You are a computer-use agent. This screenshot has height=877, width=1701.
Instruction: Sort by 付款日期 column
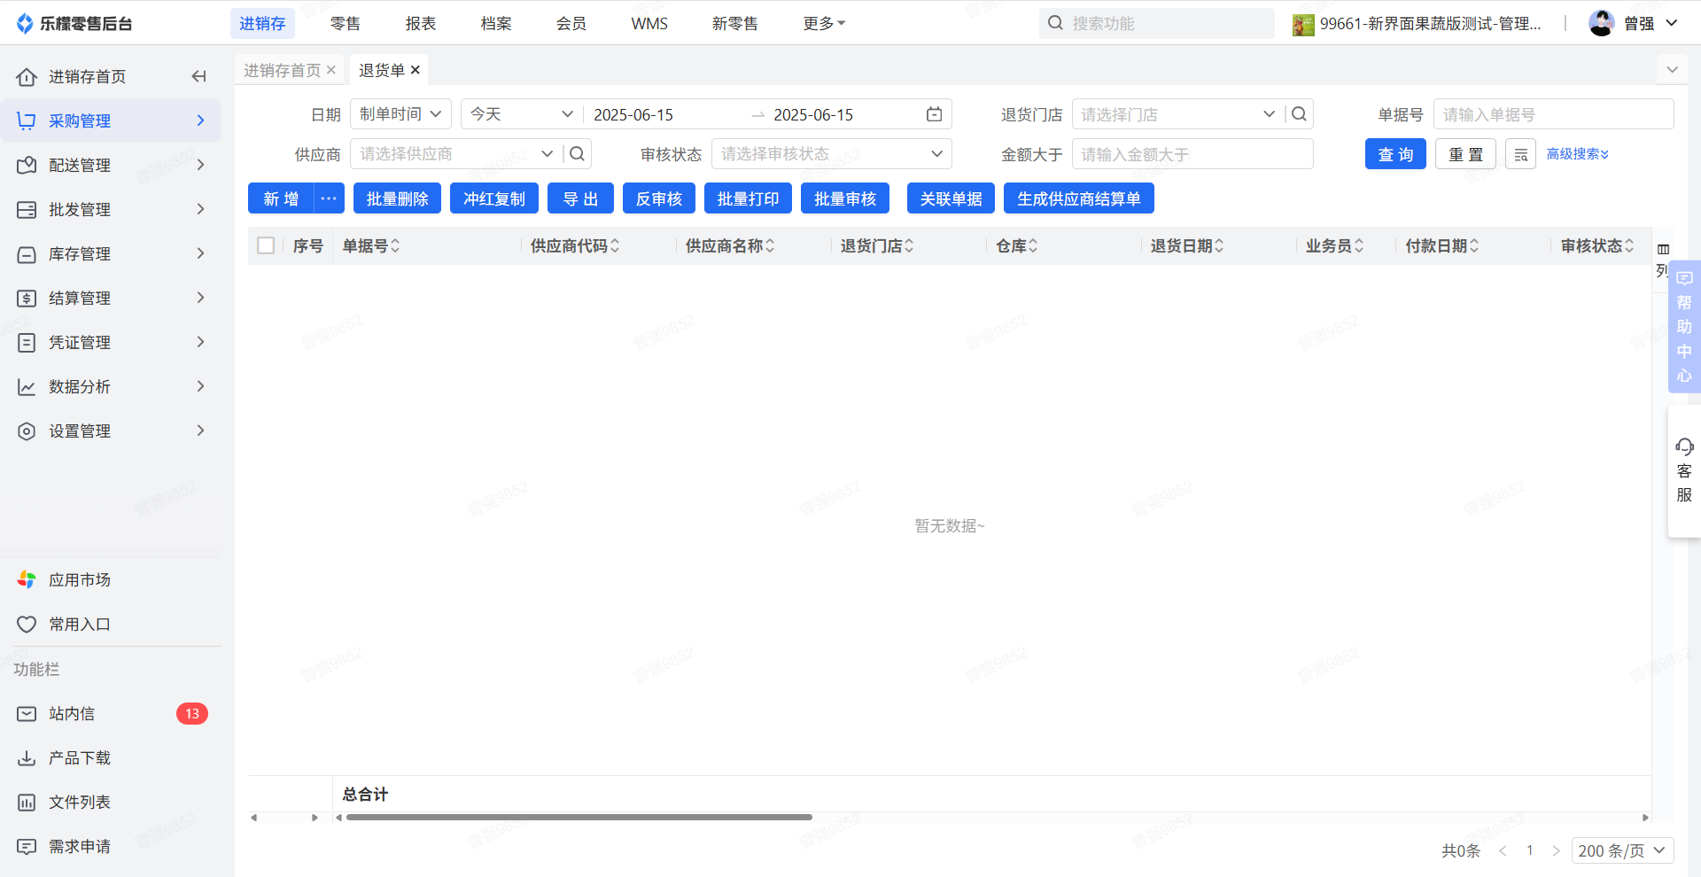1474,245
